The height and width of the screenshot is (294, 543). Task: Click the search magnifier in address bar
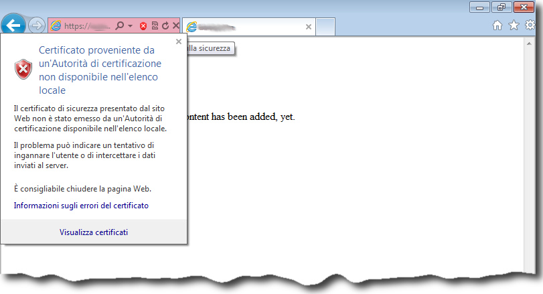click(119, 26)
